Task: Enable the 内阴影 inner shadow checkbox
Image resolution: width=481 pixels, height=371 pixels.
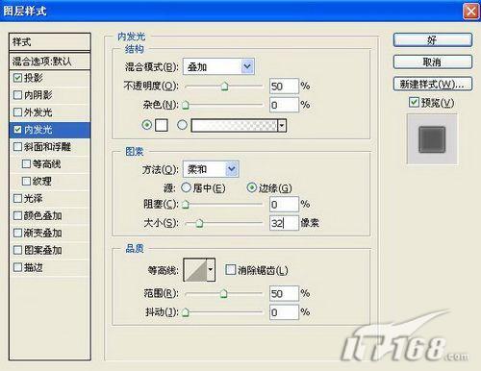Action: point(18,95)
